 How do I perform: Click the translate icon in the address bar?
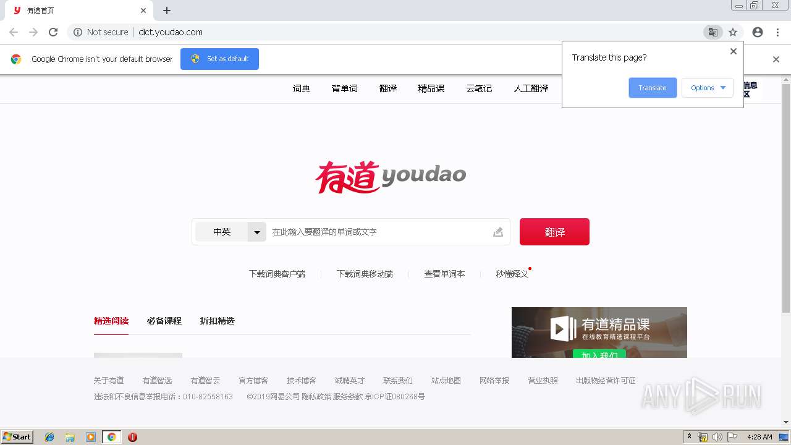[x=713, y=32]
